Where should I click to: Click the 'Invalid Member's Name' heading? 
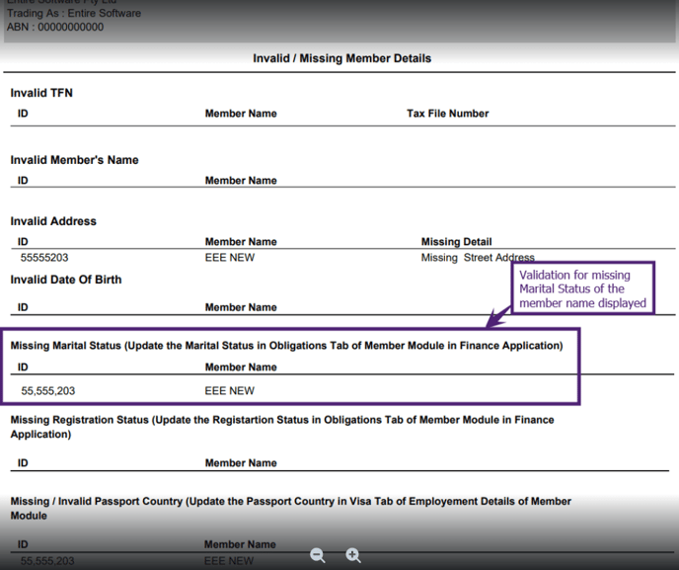[74, 160]
